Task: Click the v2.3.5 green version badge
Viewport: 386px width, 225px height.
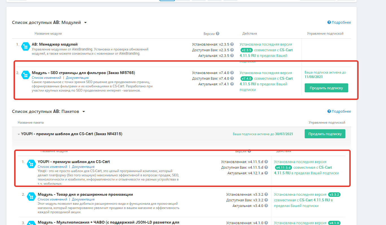Action: click(x=247, y=50)
